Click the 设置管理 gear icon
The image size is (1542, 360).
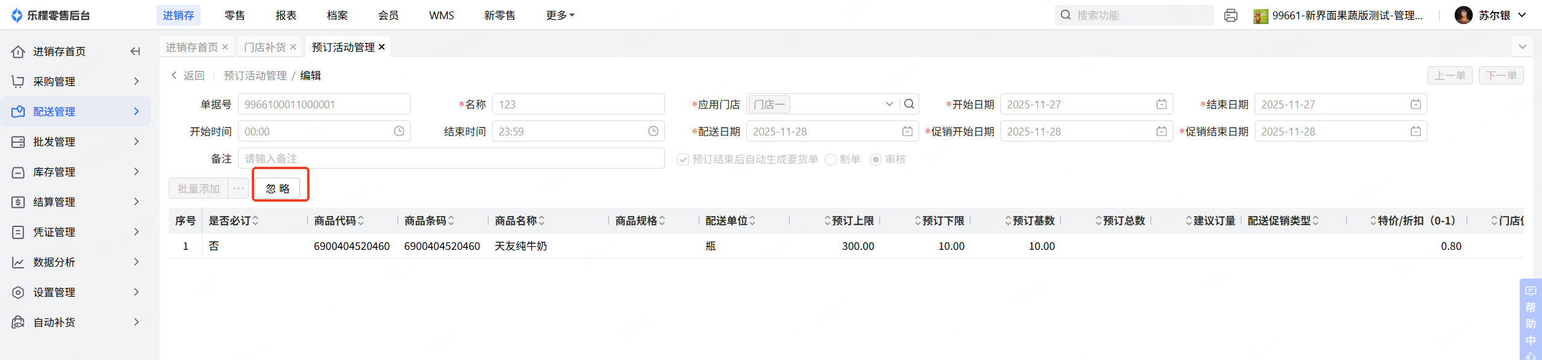coord(18,293)
